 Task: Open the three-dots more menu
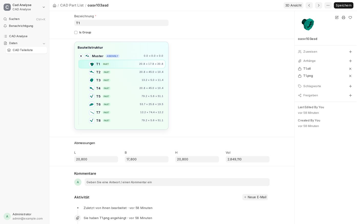coord(328,5)
